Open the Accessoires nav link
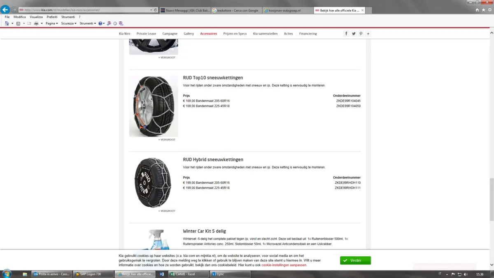This screenshot has height=278, width=494. click(x=209, y=34)
